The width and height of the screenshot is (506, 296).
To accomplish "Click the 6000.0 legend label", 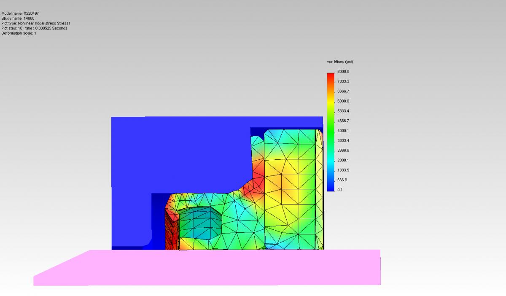I will (343, 101).
